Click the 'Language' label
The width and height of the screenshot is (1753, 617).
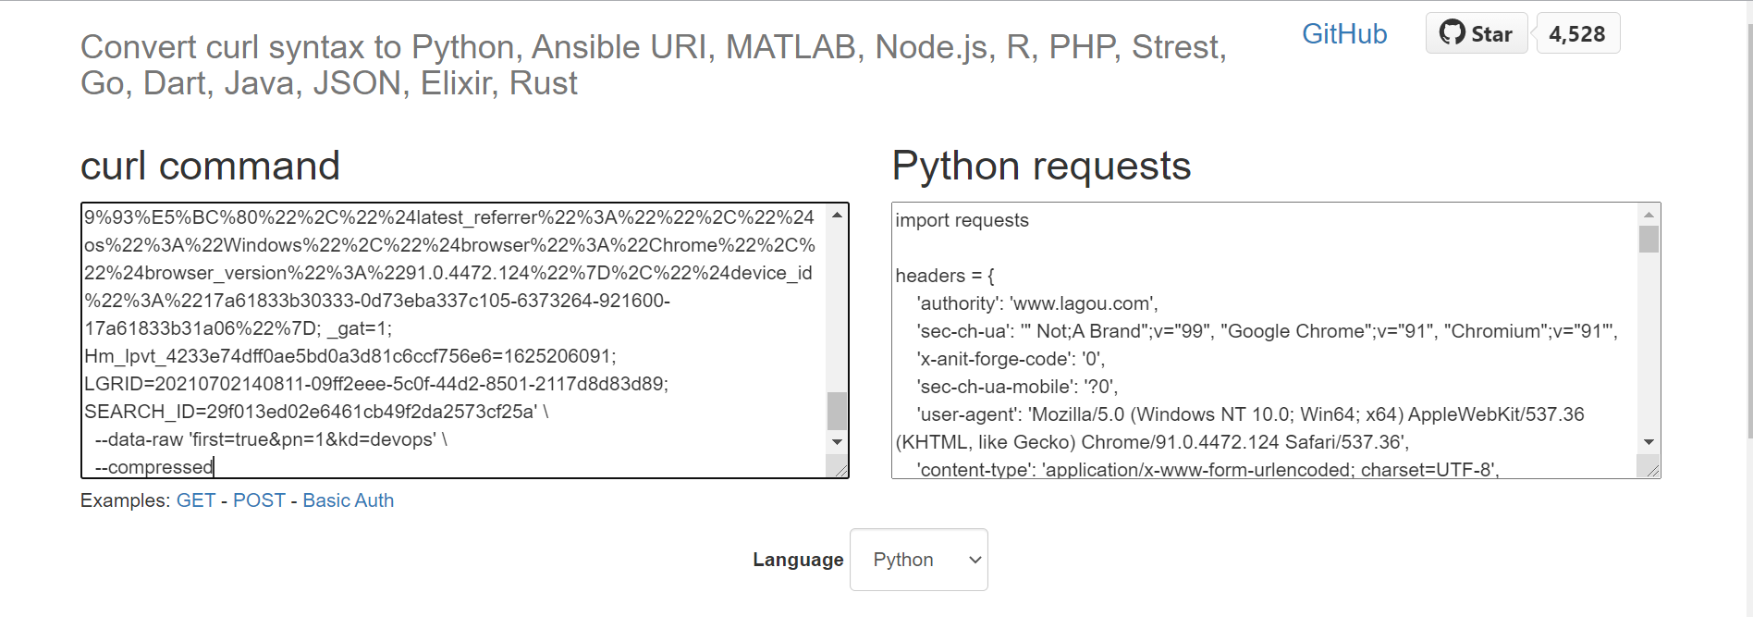(798, 560)
